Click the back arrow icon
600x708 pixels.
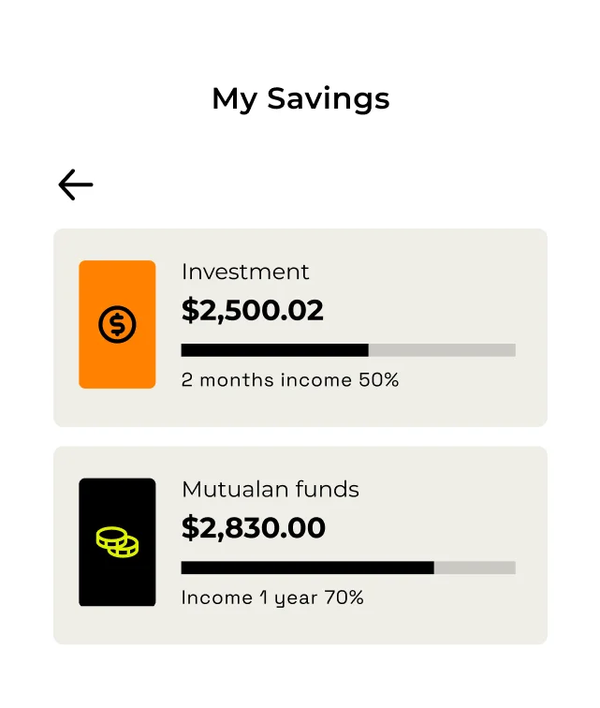(76, 184)
